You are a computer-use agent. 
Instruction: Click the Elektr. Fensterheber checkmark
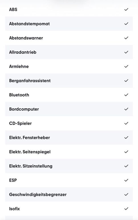(x=126, y=137)
